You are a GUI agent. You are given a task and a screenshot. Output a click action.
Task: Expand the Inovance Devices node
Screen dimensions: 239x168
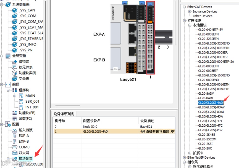point(190,11)
